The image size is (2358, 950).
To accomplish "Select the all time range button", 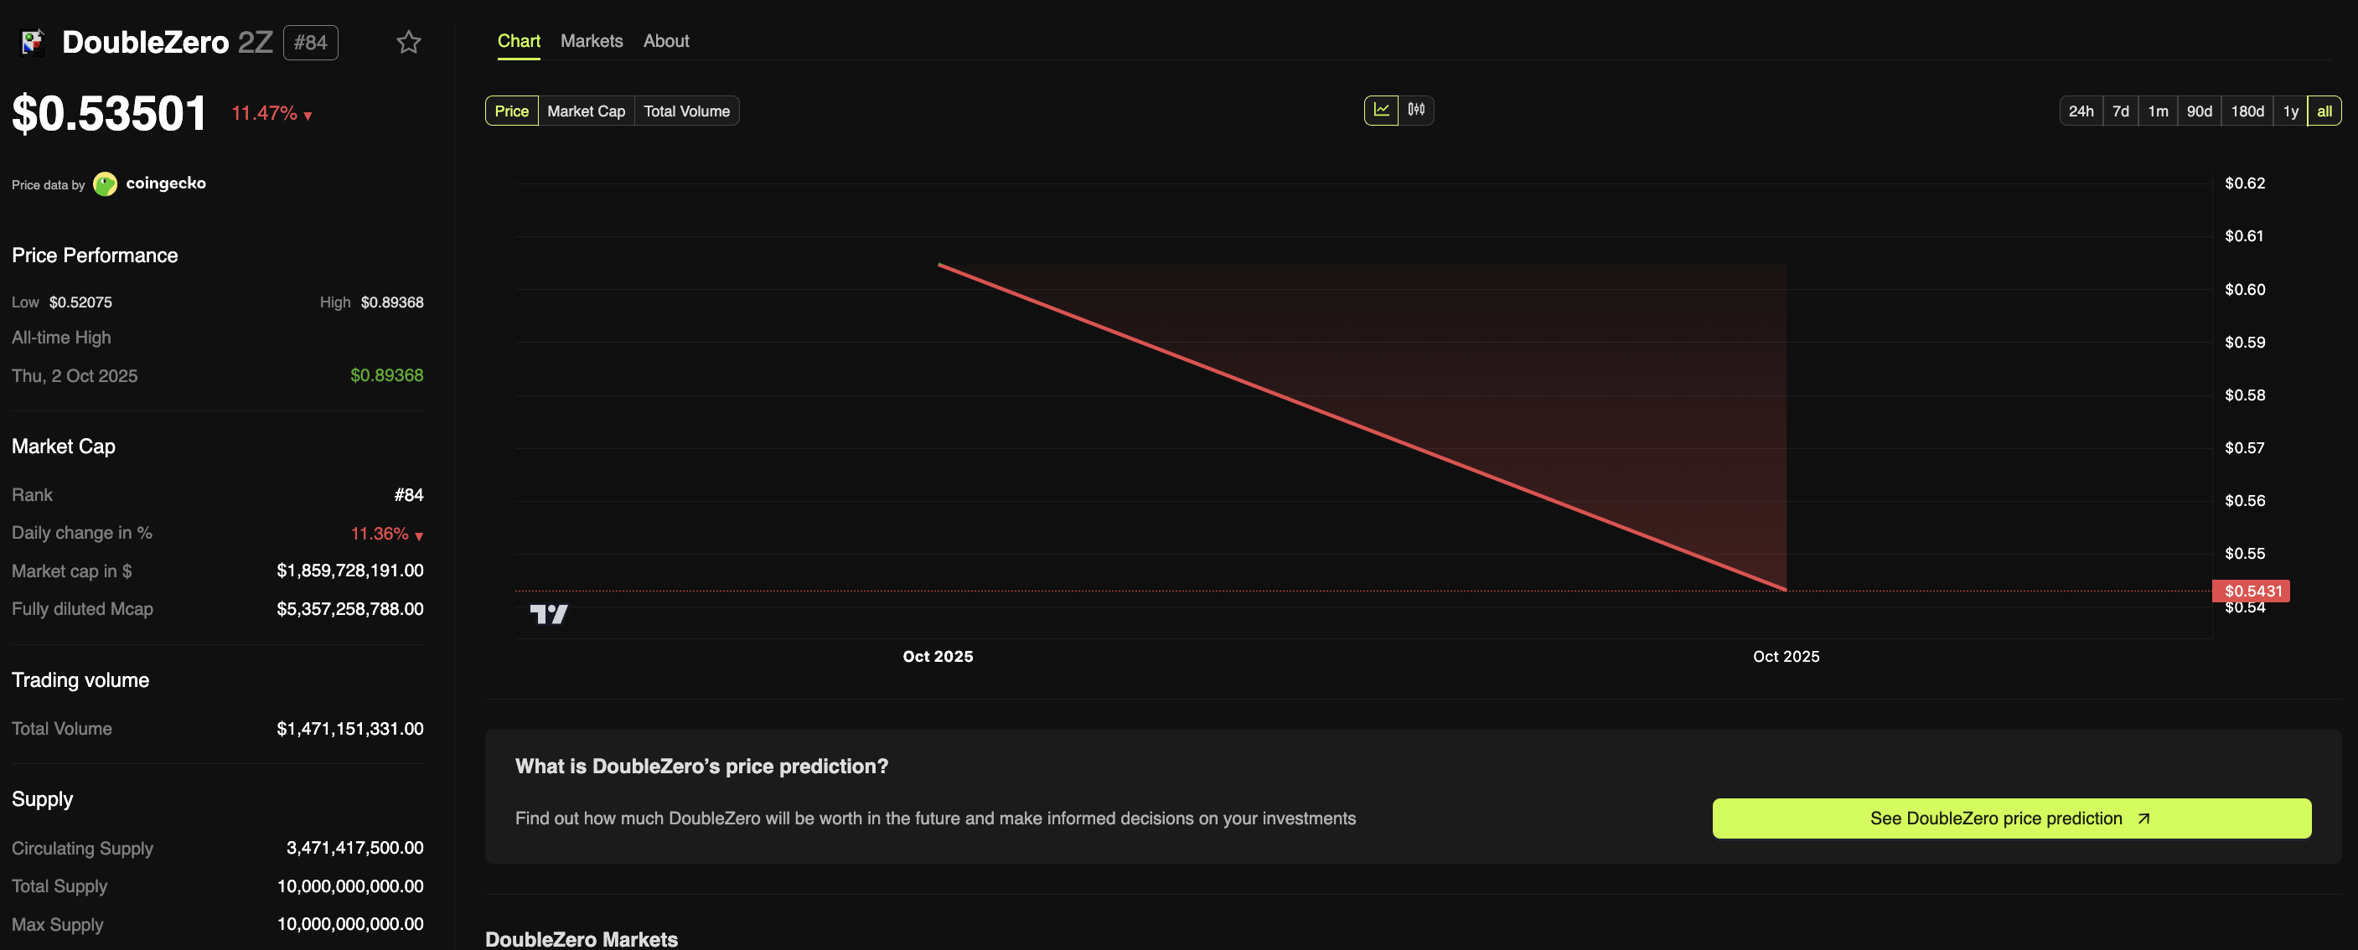I will click(2325, 111).
